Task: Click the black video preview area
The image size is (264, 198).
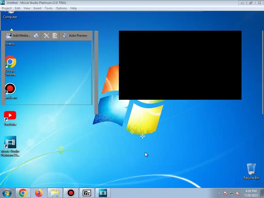Action: (180, 65)
